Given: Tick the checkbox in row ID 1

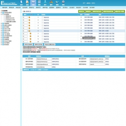Looking at the screenshot, I should tap(42, 17).
